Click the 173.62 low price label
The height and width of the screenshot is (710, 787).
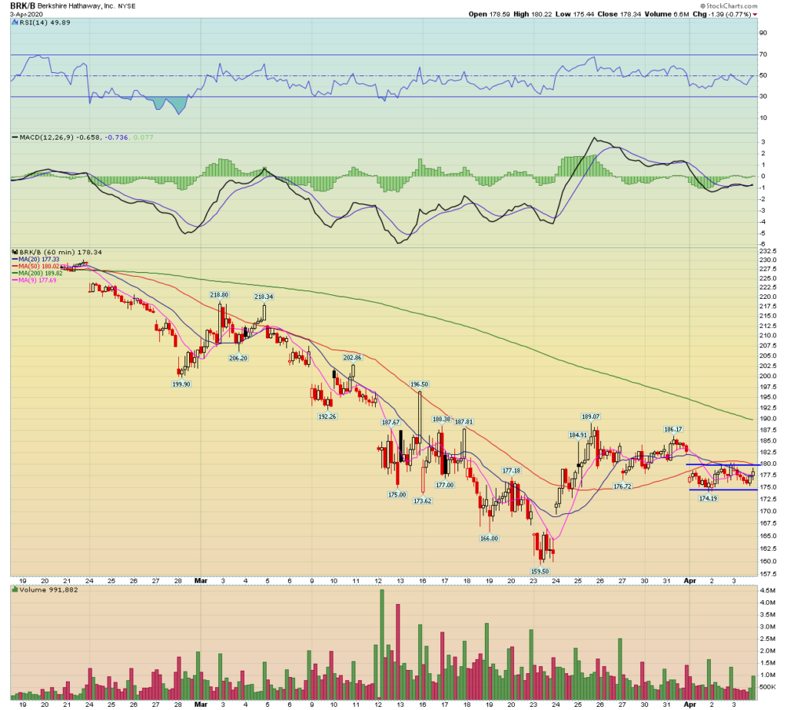423,501
